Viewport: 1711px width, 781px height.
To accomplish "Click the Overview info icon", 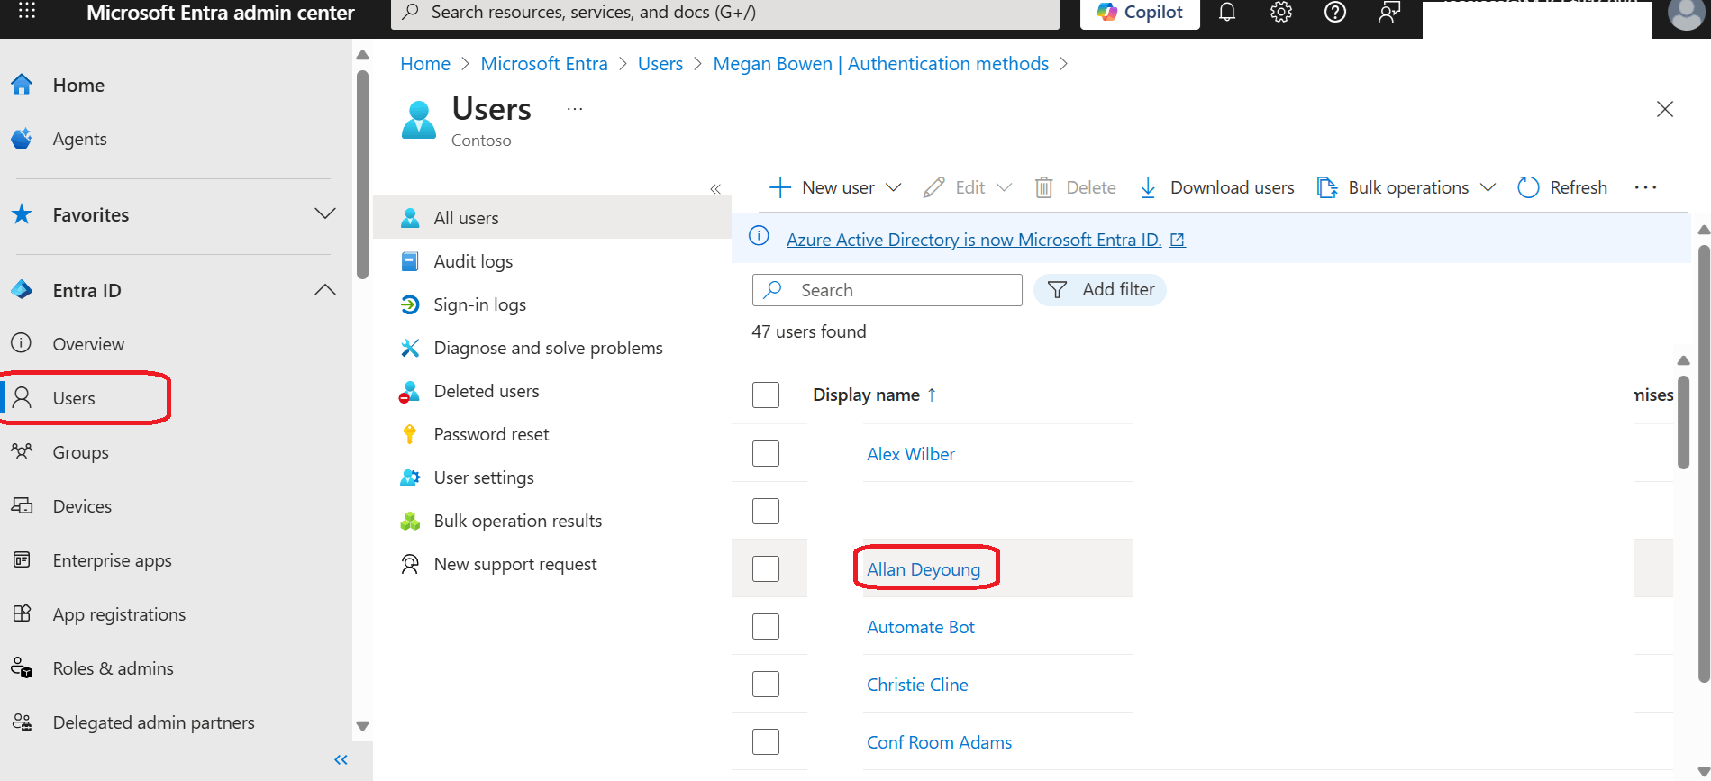I will click(x=22, y=343).
